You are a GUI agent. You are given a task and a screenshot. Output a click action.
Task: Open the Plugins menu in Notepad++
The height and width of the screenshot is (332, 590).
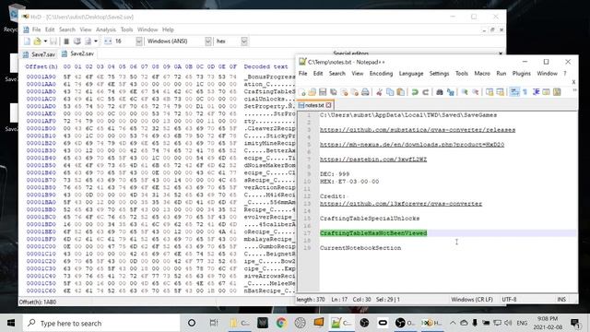tap(521, 74)
